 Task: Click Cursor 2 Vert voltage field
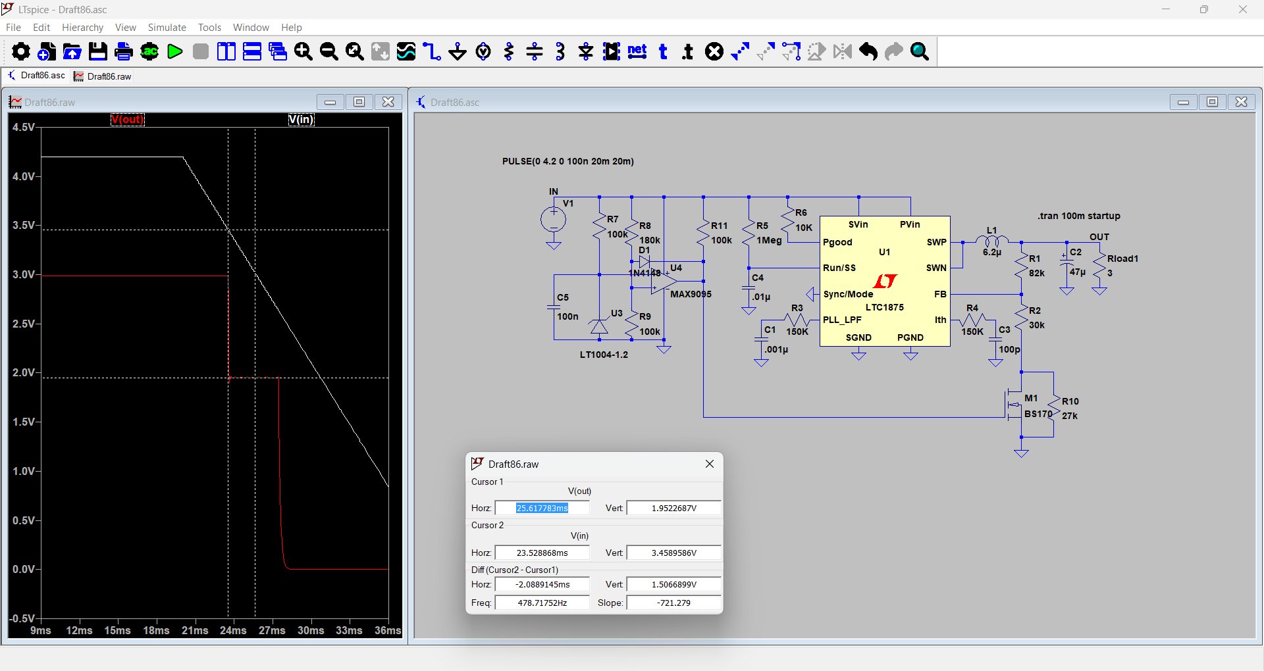674,553
